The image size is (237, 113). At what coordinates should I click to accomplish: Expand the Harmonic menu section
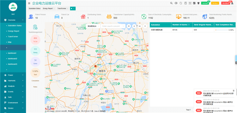click(x=13, y=81)
